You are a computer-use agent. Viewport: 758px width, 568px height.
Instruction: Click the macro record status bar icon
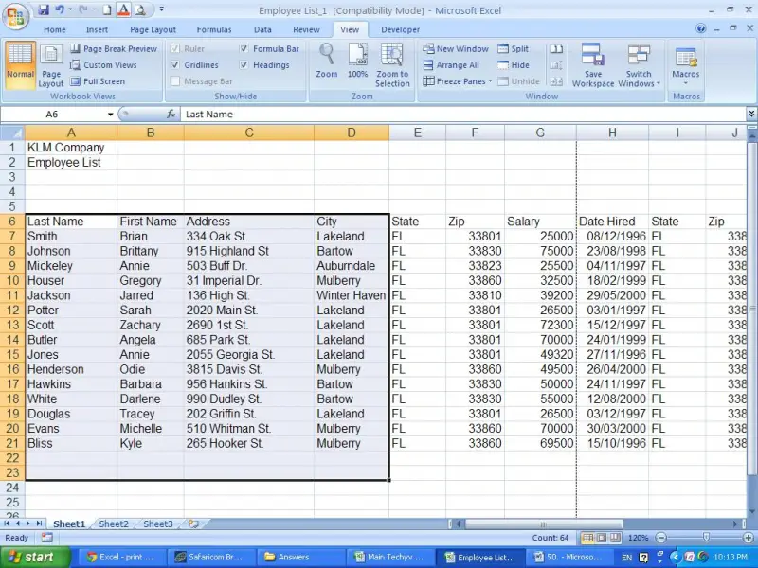tap(46, 537)
